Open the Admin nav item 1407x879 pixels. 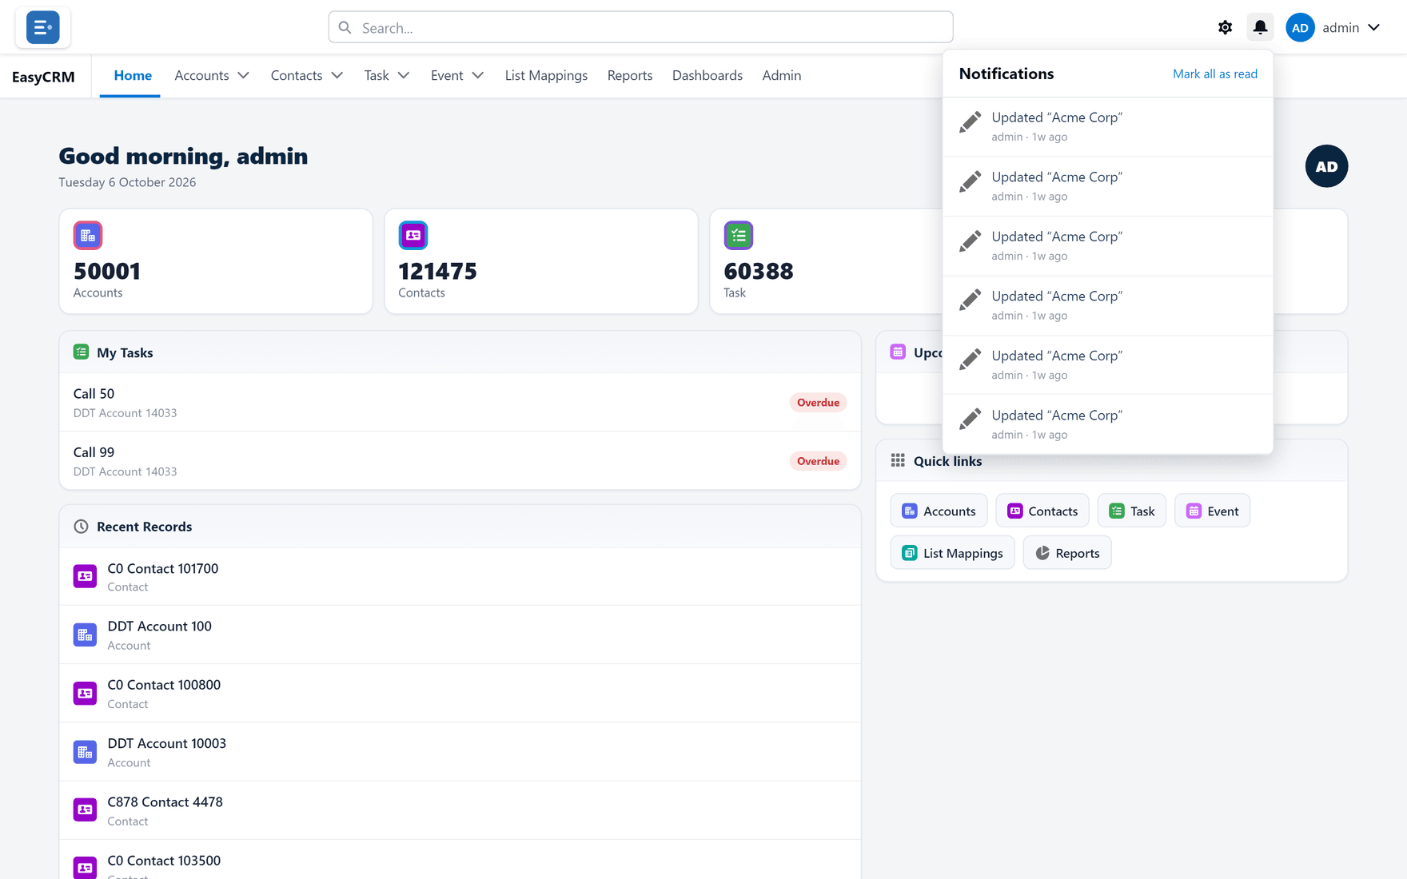point(782,75)
